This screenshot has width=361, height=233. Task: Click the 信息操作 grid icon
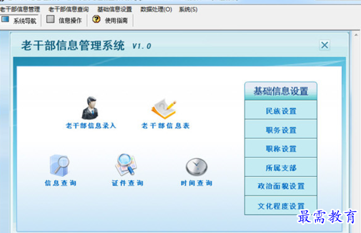tap(50, 19)
